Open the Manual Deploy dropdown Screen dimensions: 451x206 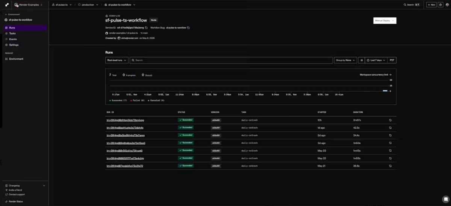[385, 21]
